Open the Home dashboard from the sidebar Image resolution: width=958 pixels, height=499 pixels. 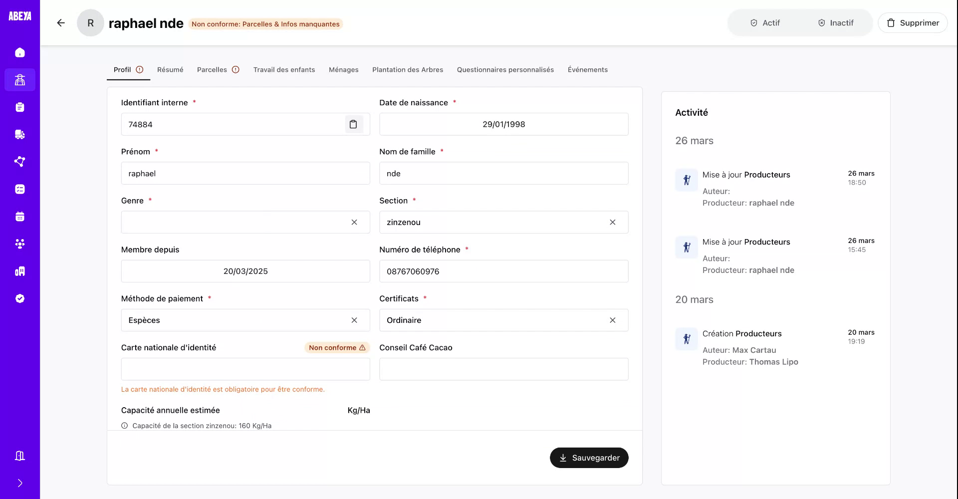point(20,52)
